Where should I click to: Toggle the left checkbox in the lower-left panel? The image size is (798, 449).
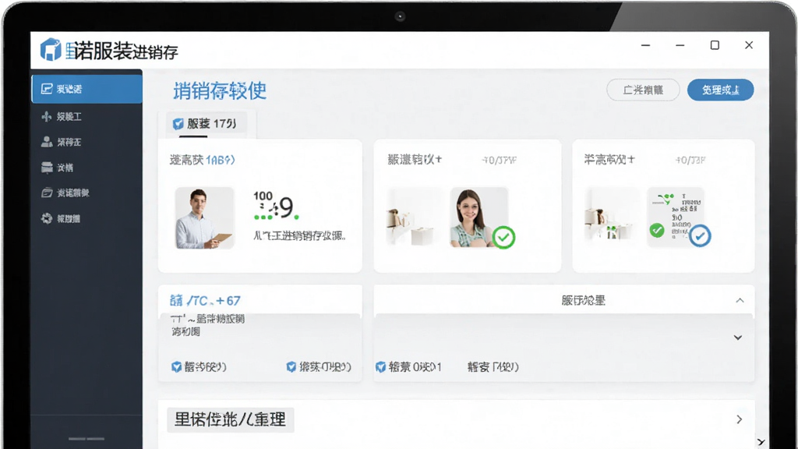(x=177, y=367)
